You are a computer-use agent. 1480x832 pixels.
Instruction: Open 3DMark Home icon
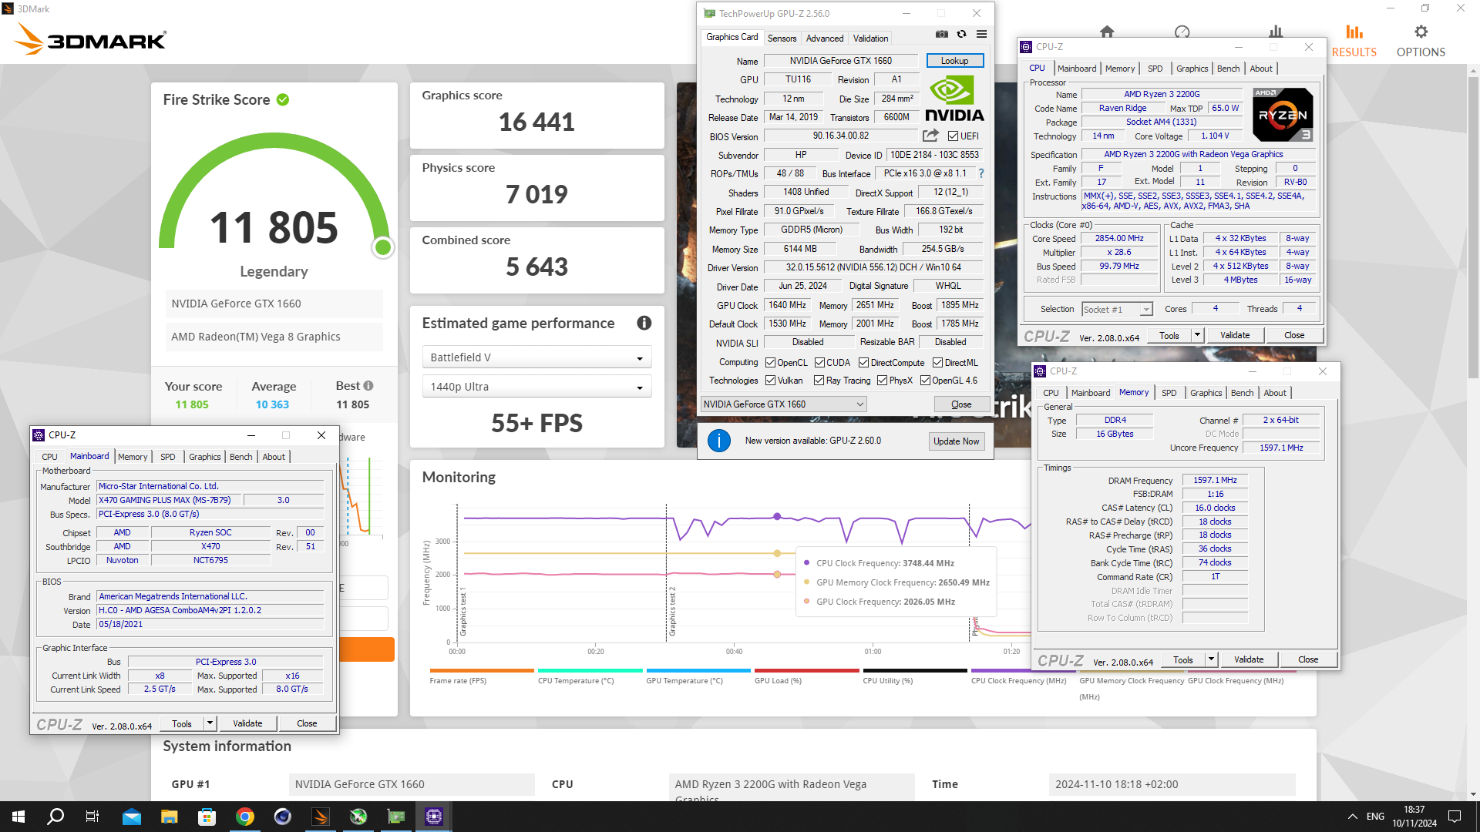click(x=1107, y=32)
